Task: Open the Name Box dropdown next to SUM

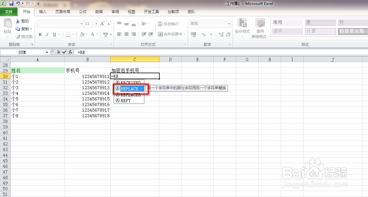Action: [x=47, y=52]
